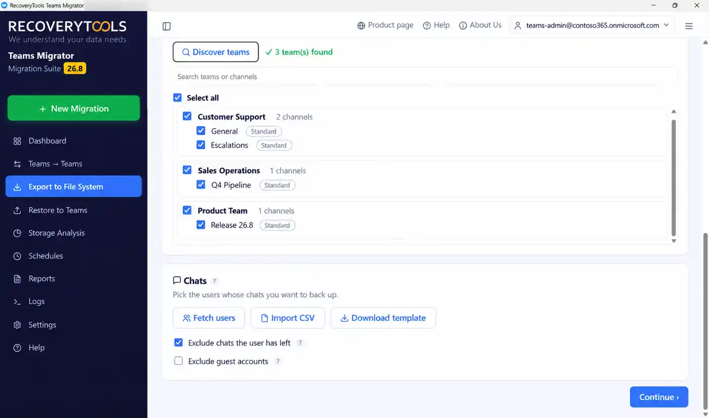Open the Help link in the top bar
This screenshot has height=418, width=709.
436,25
